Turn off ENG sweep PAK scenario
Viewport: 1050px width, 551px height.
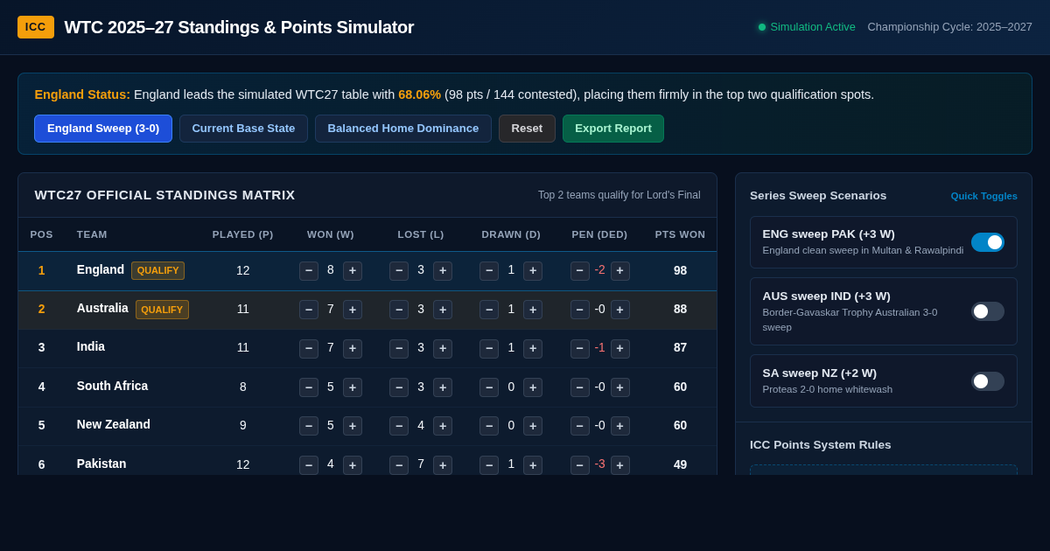pyautogui.click(x=988, y=242)
